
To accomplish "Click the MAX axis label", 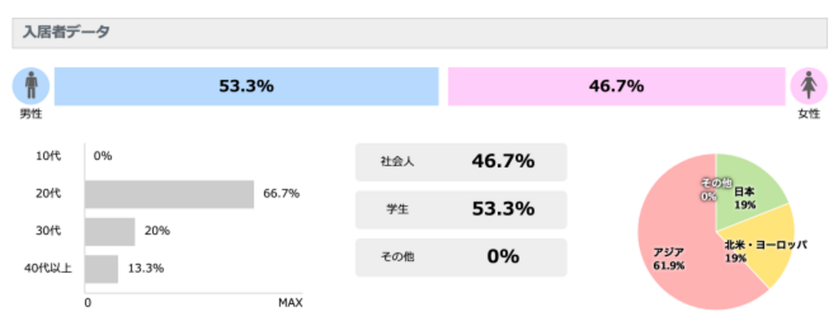I will (290, 303).
